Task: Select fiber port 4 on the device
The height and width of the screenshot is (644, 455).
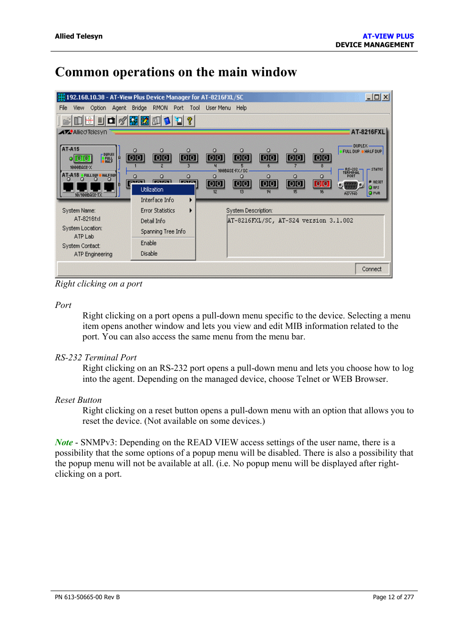Action: pyautogui.click(x=215, y=158)
